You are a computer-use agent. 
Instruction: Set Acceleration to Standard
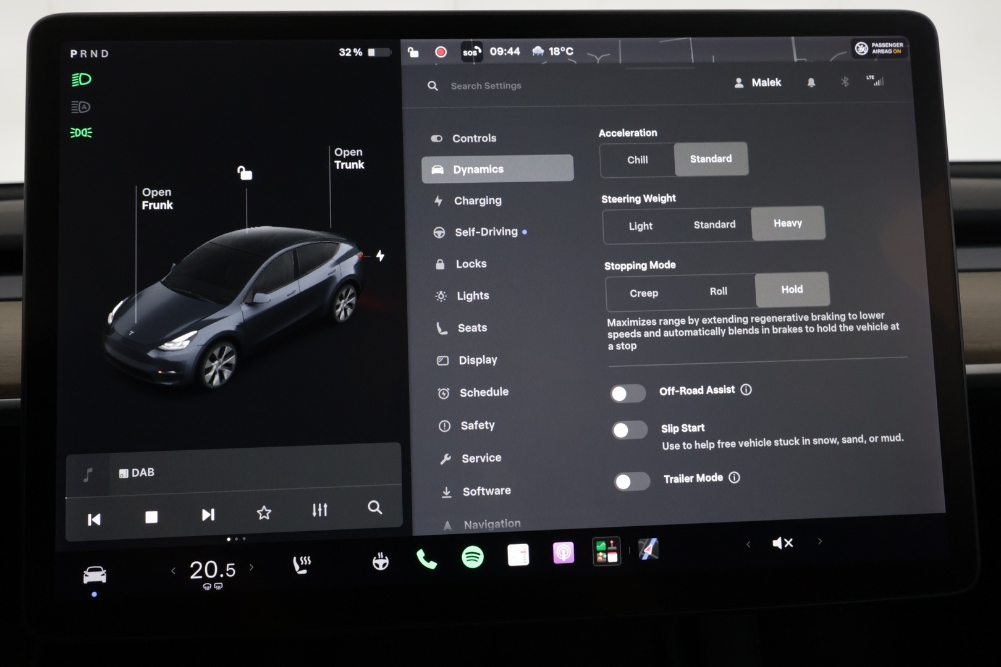click(x=711, y=159)
